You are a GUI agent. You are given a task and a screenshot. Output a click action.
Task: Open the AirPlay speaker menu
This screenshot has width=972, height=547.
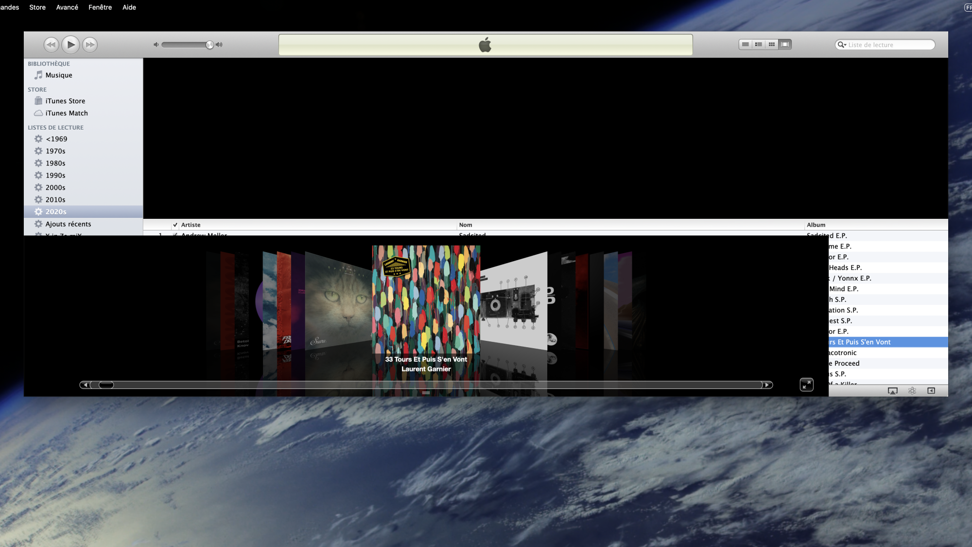(893, 391)
